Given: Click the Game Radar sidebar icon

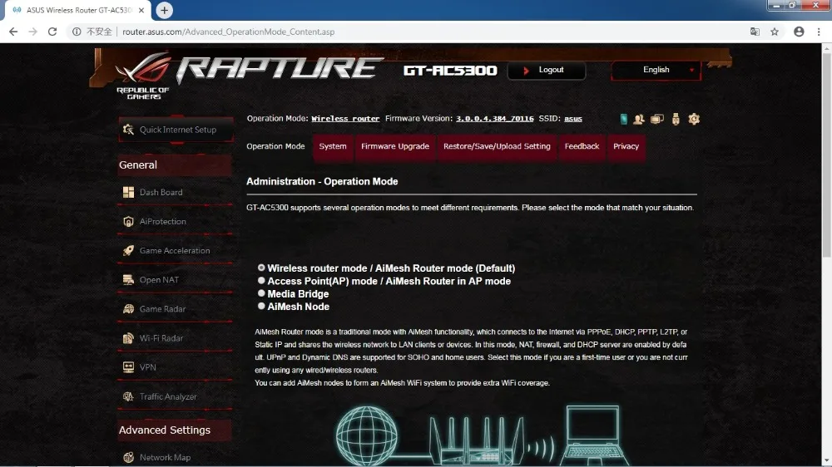Looking at the screenshot, I should (x=128, y=309).
